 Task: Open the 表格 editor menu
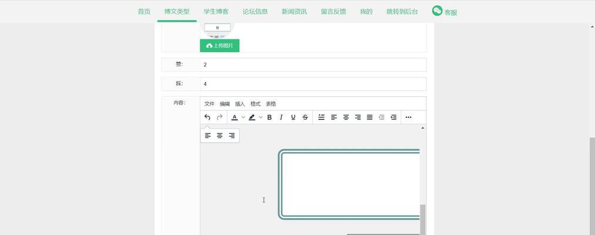pyautogui.click(x=271, y=103)
